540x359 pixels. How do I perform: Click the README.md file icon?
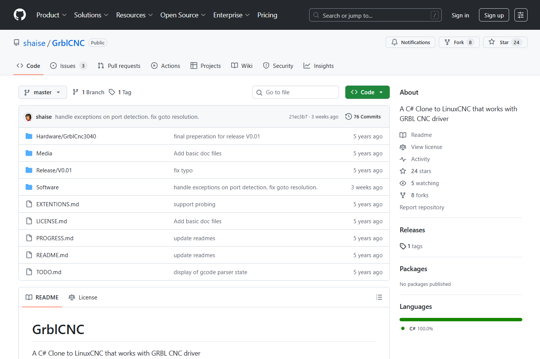[x=29, y=255]
